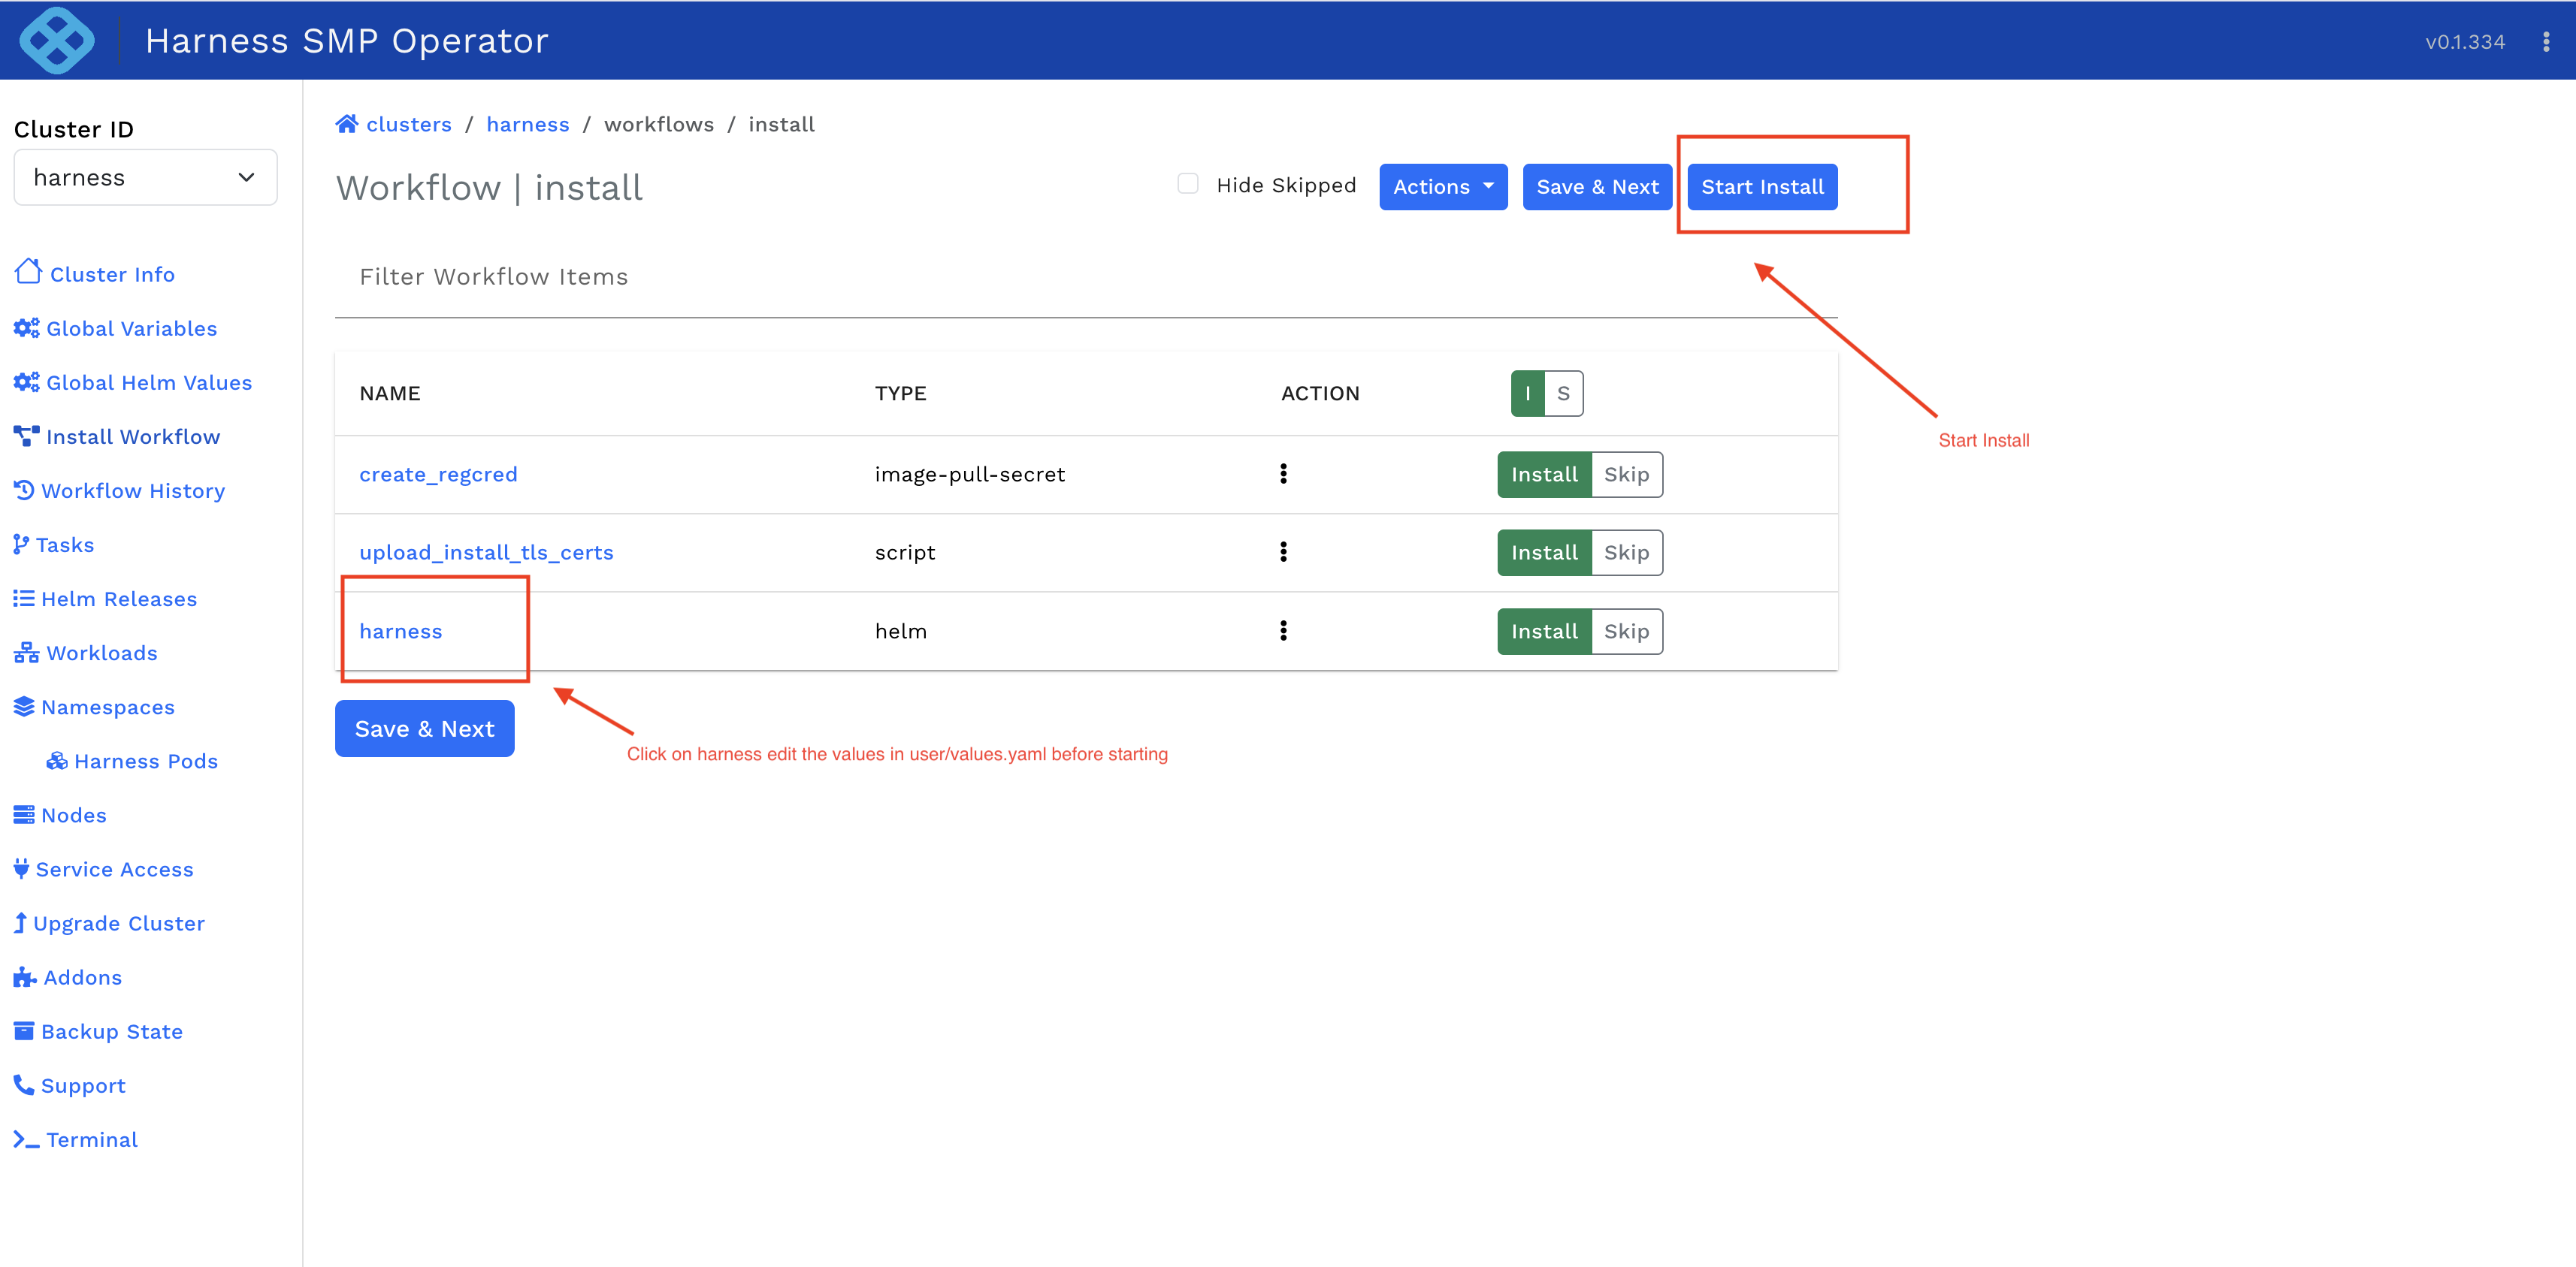
Task: Click the Addons puzzle piece icon
Action: [x=25, y=976]
